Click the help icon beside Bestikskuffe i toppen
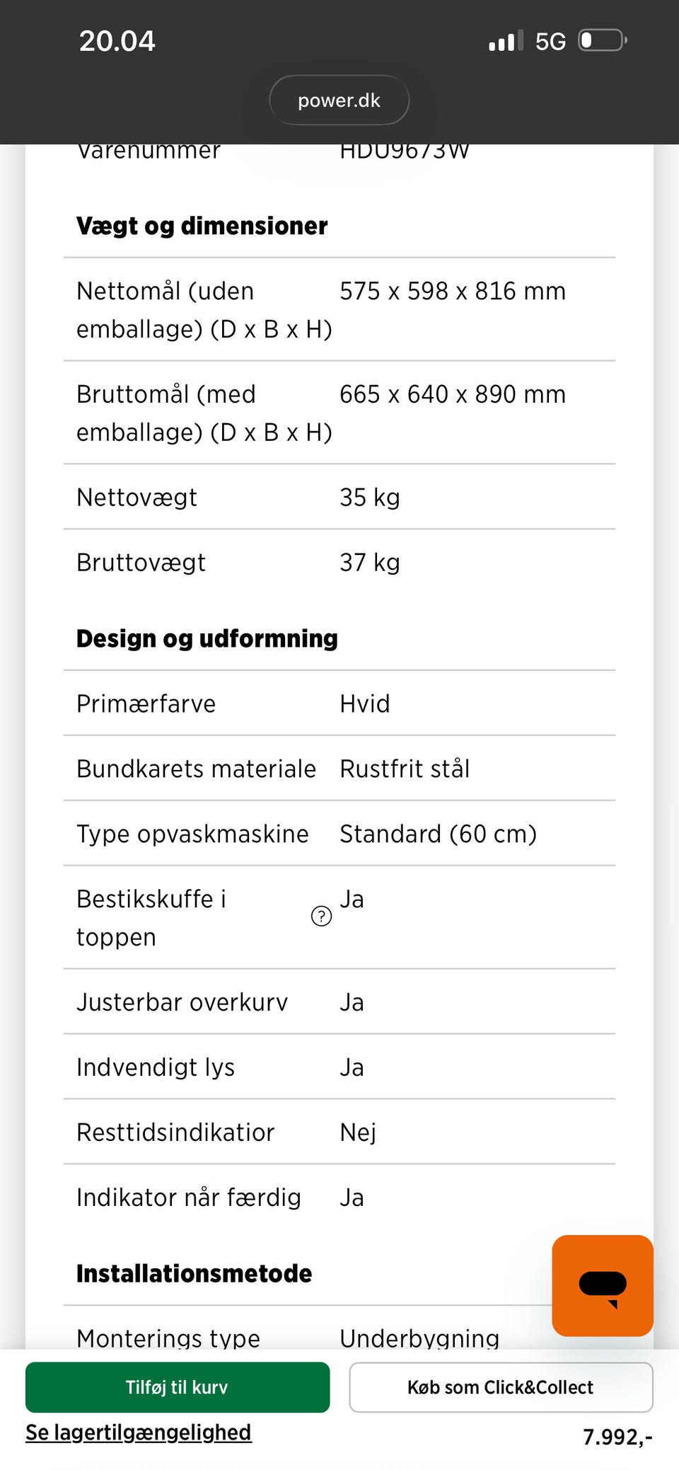Viewport: 679px width, 1470px height. (x=322, y=917)
